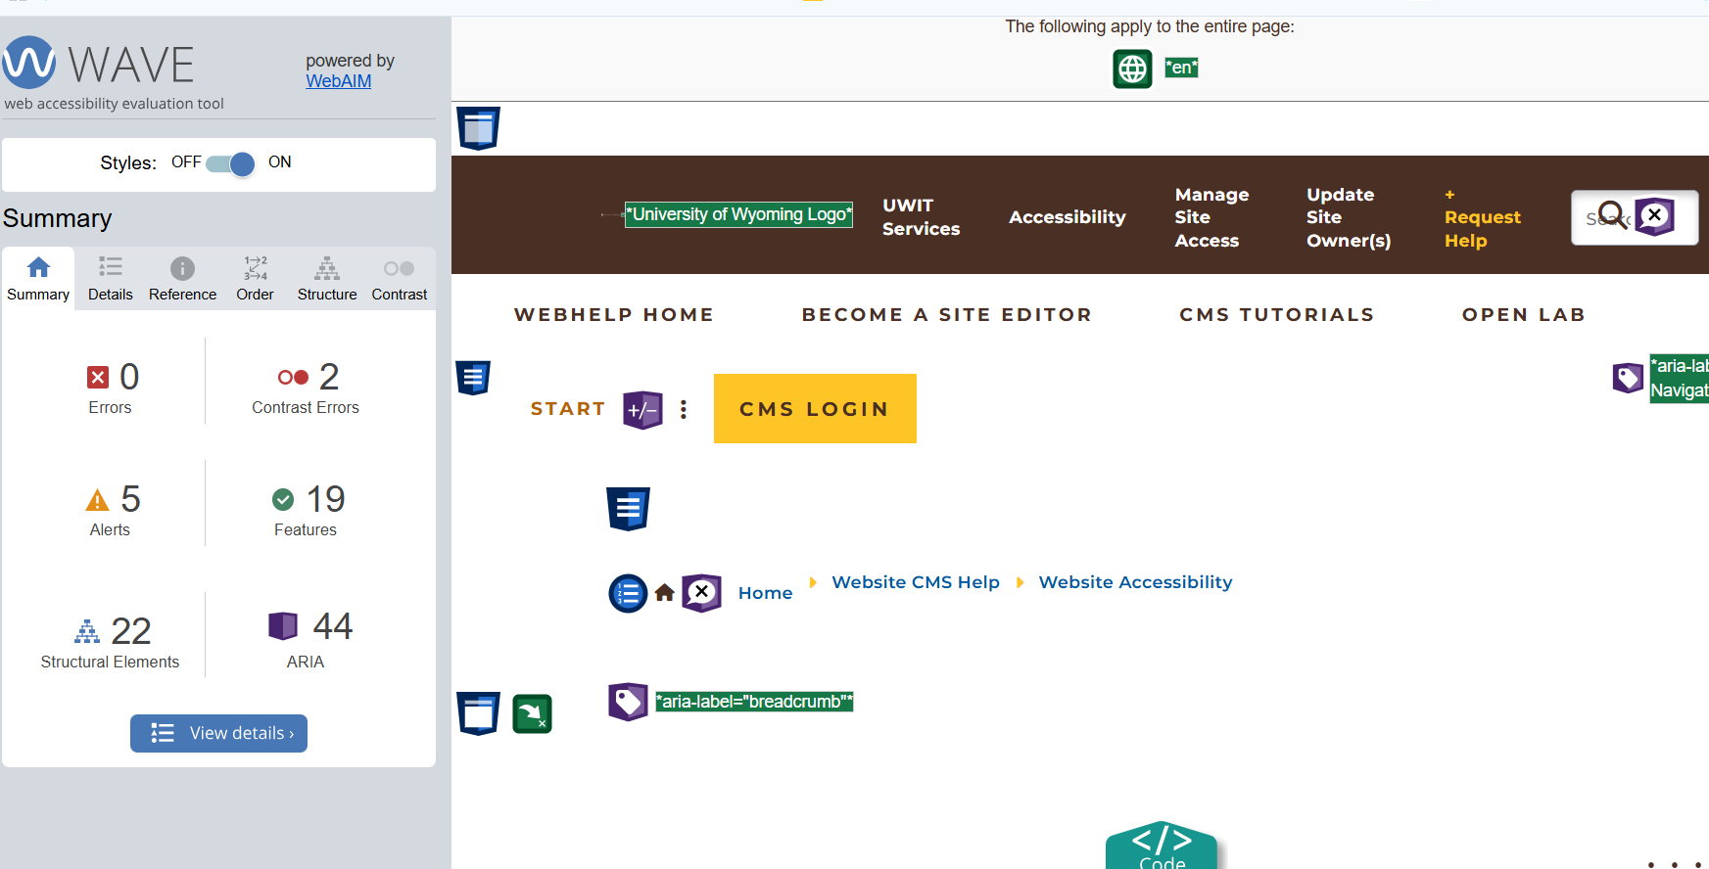This screenshot has width=1709, height=869.
Task: Click the header landmark icon below page notice
Action: pos(479,128)
